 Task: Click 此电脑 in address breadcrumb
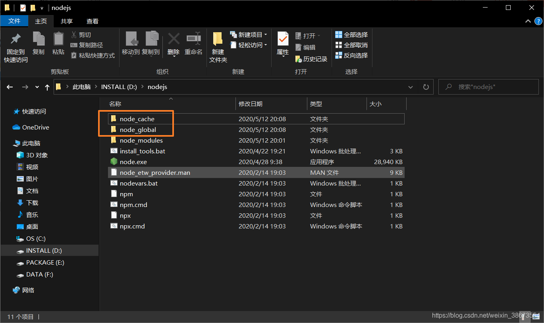pos(81,87)
